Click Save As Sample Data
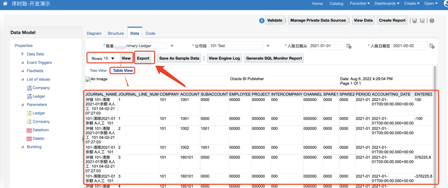 point(179,58)
